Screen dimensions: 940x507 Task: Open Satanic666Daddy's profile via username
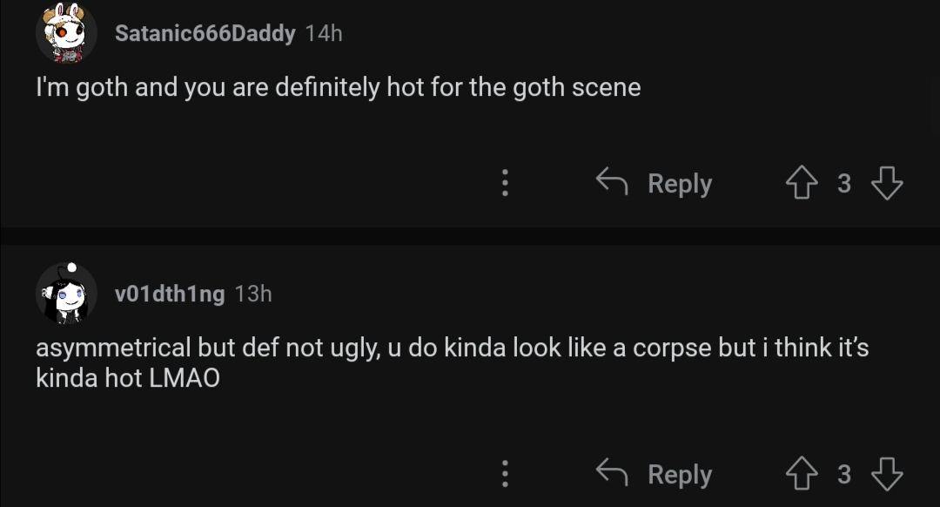point(205,33)
